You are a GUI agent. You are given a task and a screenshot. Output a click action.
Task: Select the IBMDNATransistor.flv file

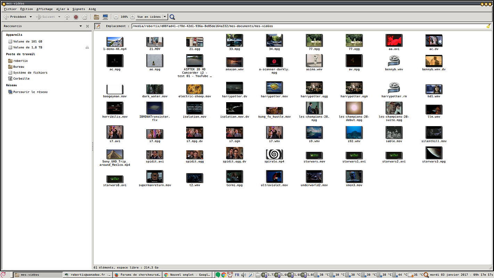click(155, 108)
